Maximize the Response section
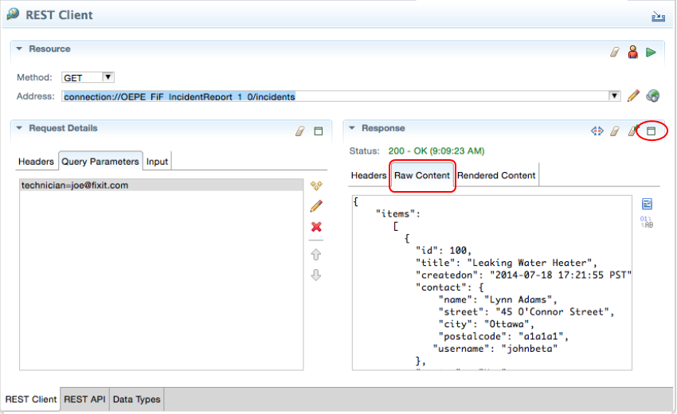Image resolution: width=677 pixels, height=414 pixels. (651, 131)
